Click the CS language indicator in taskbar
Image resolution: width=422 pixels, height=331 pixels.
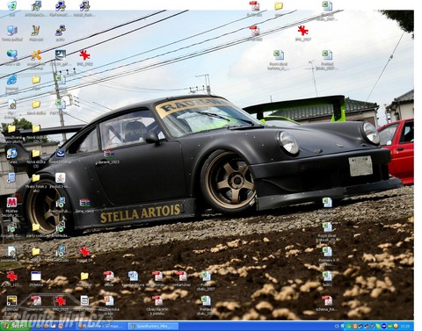(337, 326)
